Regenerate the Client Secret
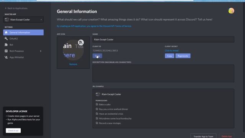 click(x=183, y=56)
